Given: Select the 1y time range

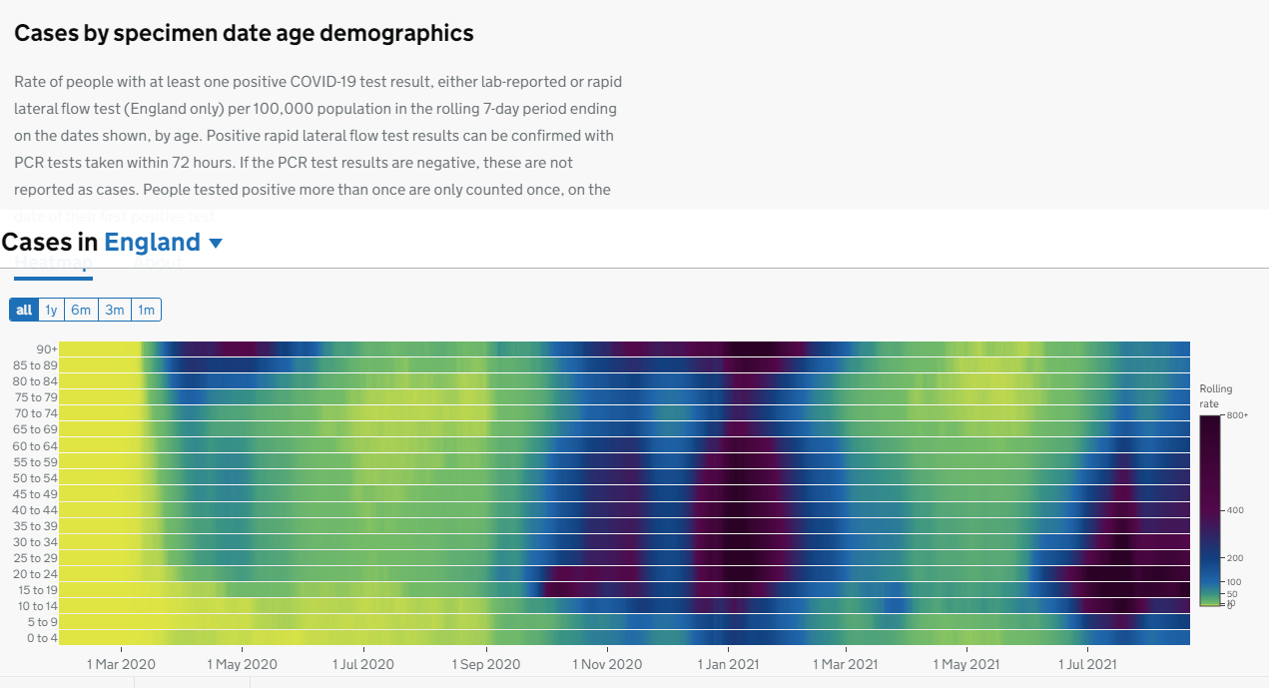Looking at the screenshot, I should point(51,311).
